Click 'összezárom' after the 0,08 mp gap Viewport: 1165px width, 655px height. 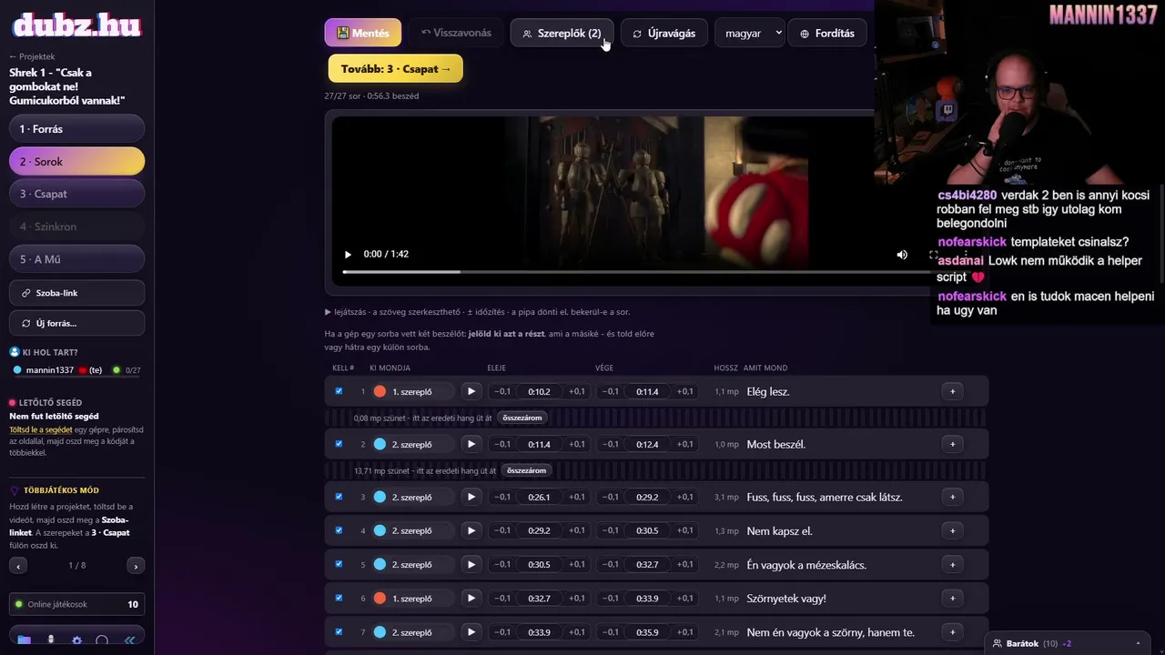pos(524,418)
